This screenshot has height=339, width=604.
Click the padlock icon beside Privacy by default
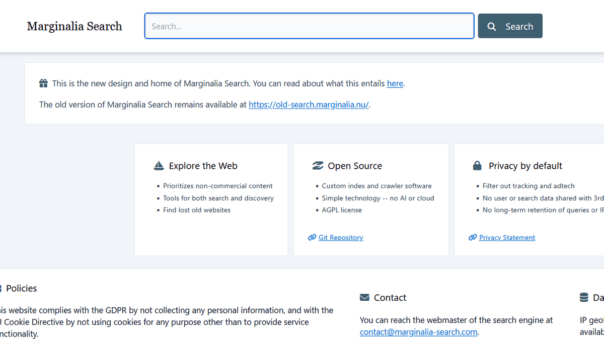pyautogui.click(x=477, y=166)
